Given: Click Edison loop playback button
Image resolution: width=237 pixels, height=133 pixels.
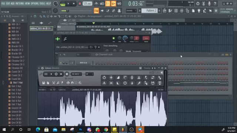Looking at the screenshot, I should (x=46, y=74).
